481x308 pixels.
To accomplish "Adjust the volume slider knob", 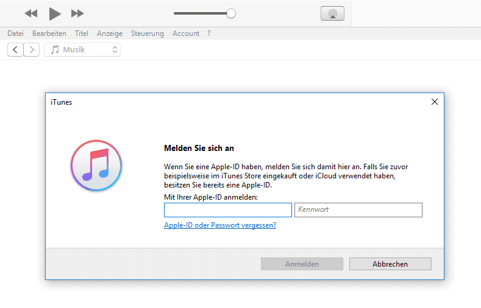I will [x=231, y=13].
